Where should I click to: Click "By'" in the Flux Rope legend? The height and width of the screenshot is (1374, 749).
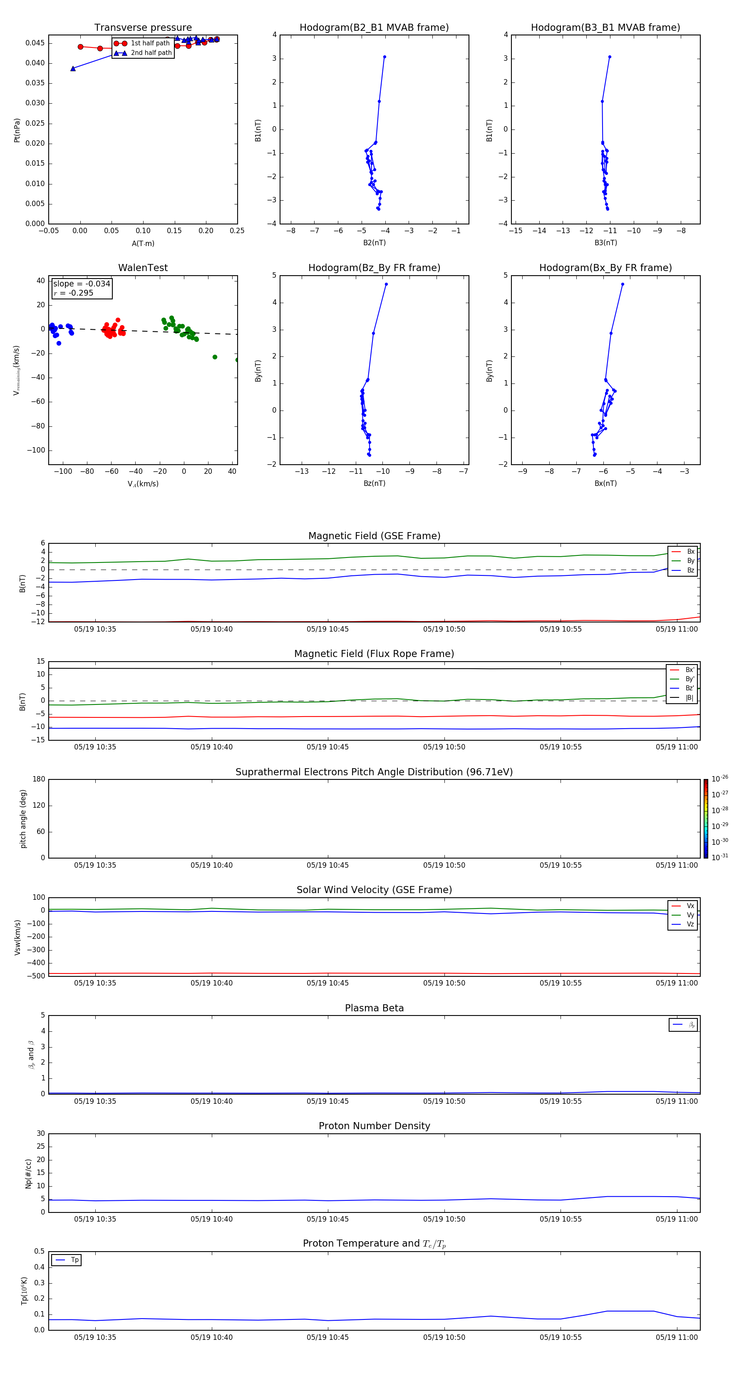pos(683,679)
